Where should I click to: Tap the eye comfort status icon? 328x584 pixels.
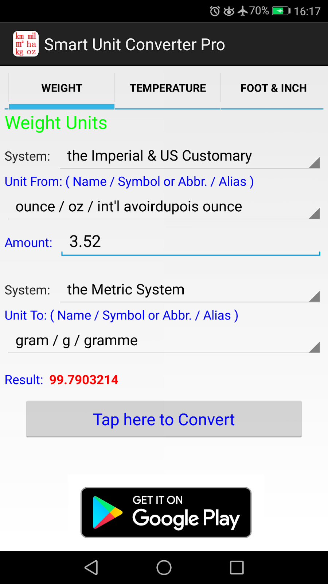point(229,11)
